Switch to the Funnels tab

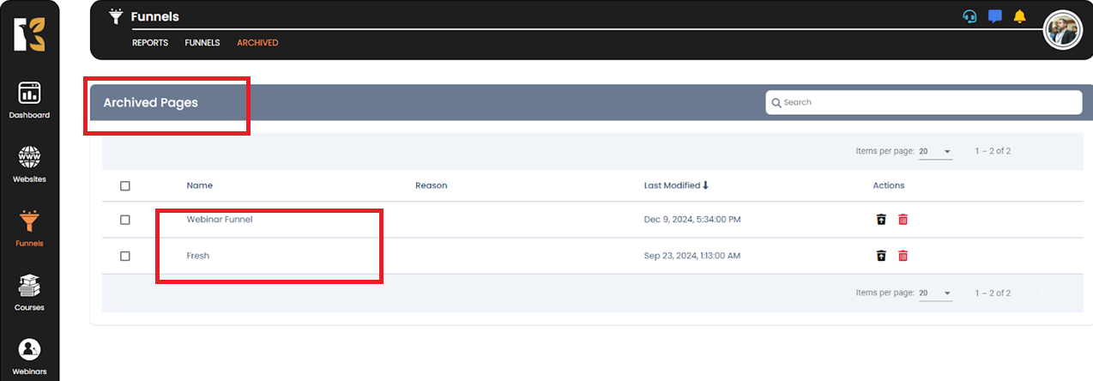[202, 43]
